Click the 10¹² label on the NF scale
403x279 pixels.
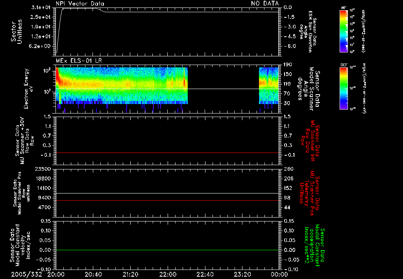352,10
